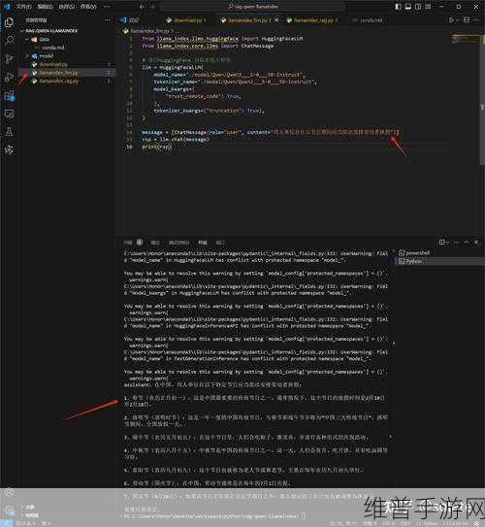Viewport: 485px width, 527px height.
Task: Run the Python file with play icon
Action: [x=451, y=20]
